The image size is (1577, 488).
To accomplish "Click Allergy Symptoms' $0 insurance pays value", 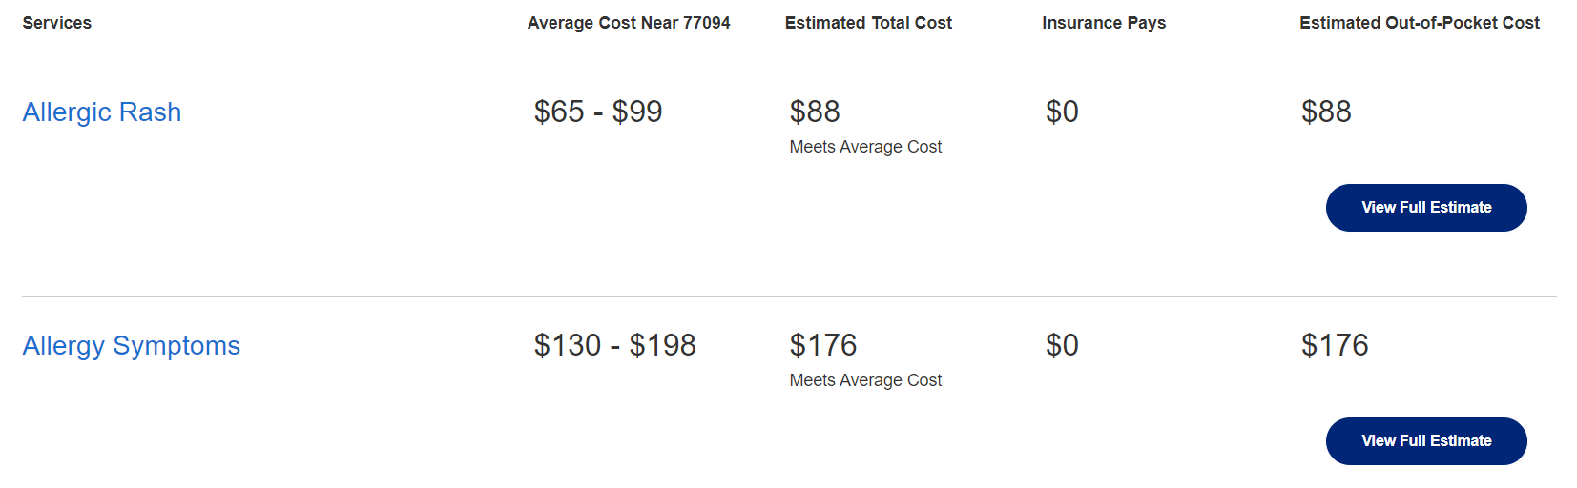I will [x=1062, y=345].
